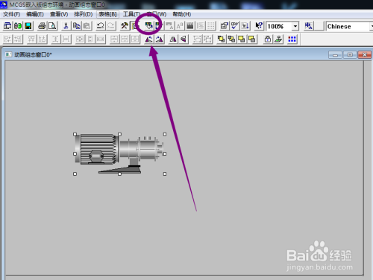Flip the object vertically

[184, 39]
